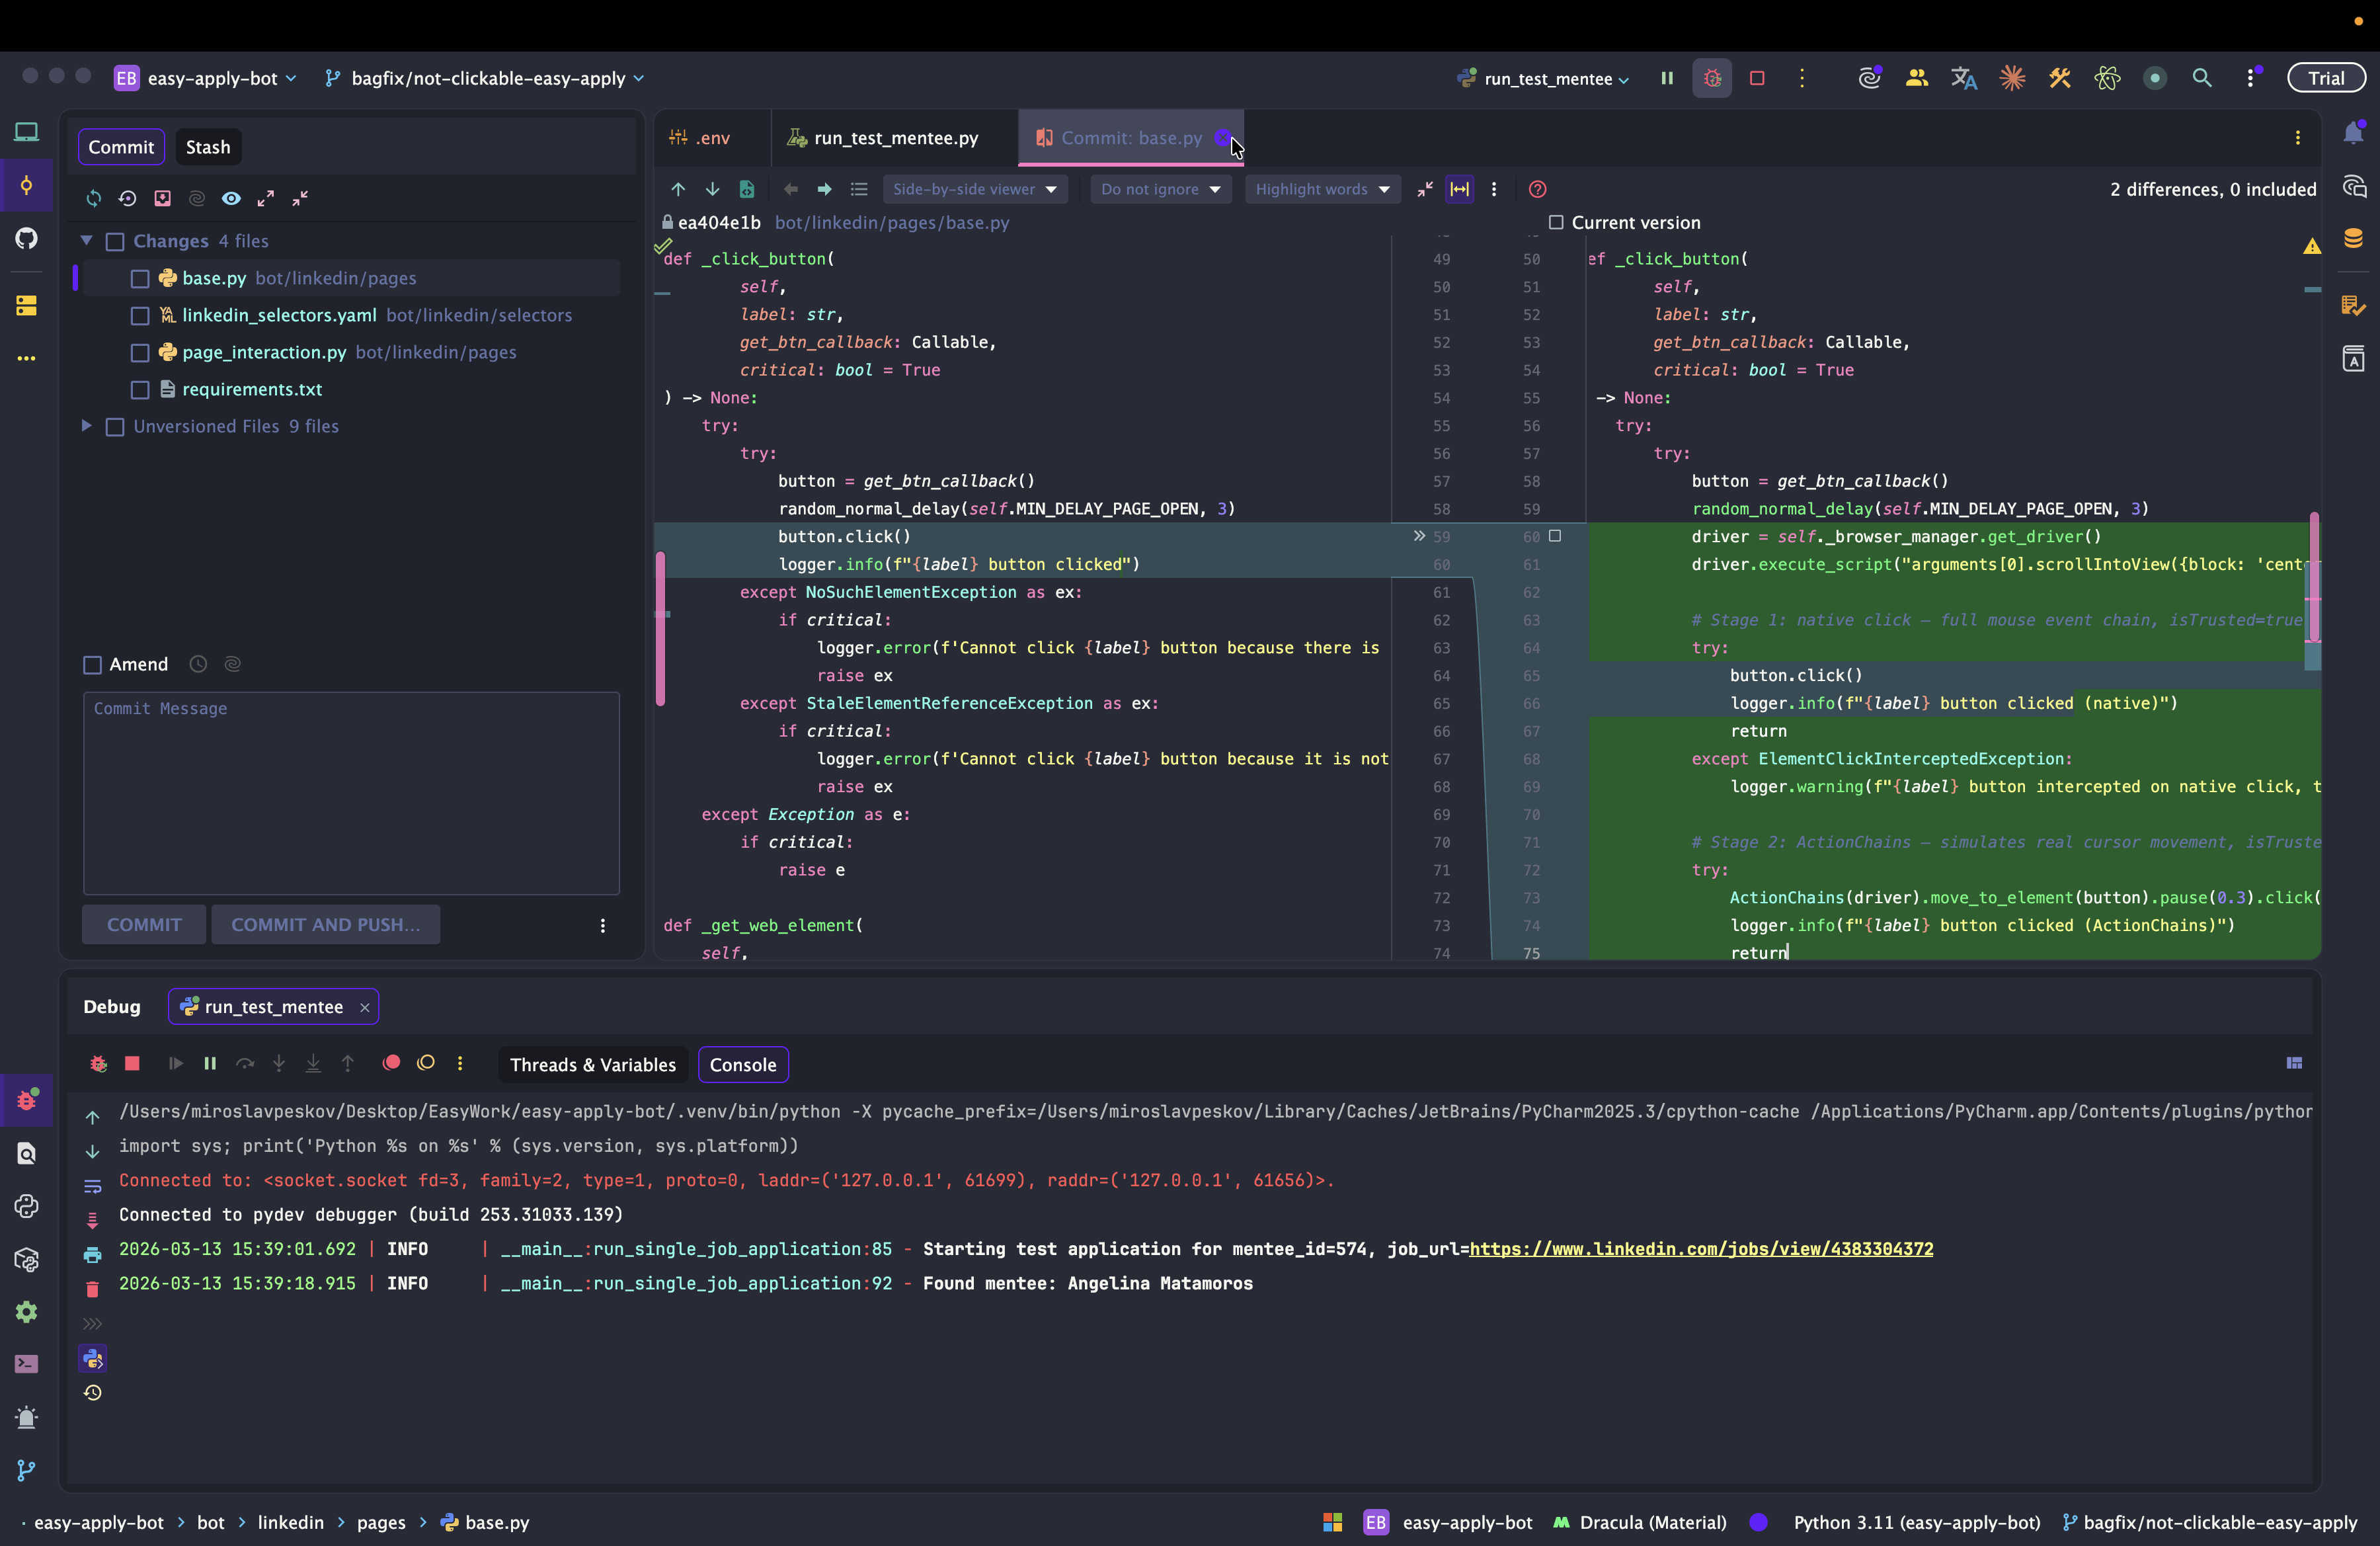Open Notifications bell icon on right sidebar
Screen dimensions: 2380x1546
point(2354,133)
